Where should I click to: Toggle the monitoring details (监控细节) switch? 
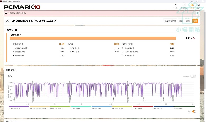[x=193, y=76]
